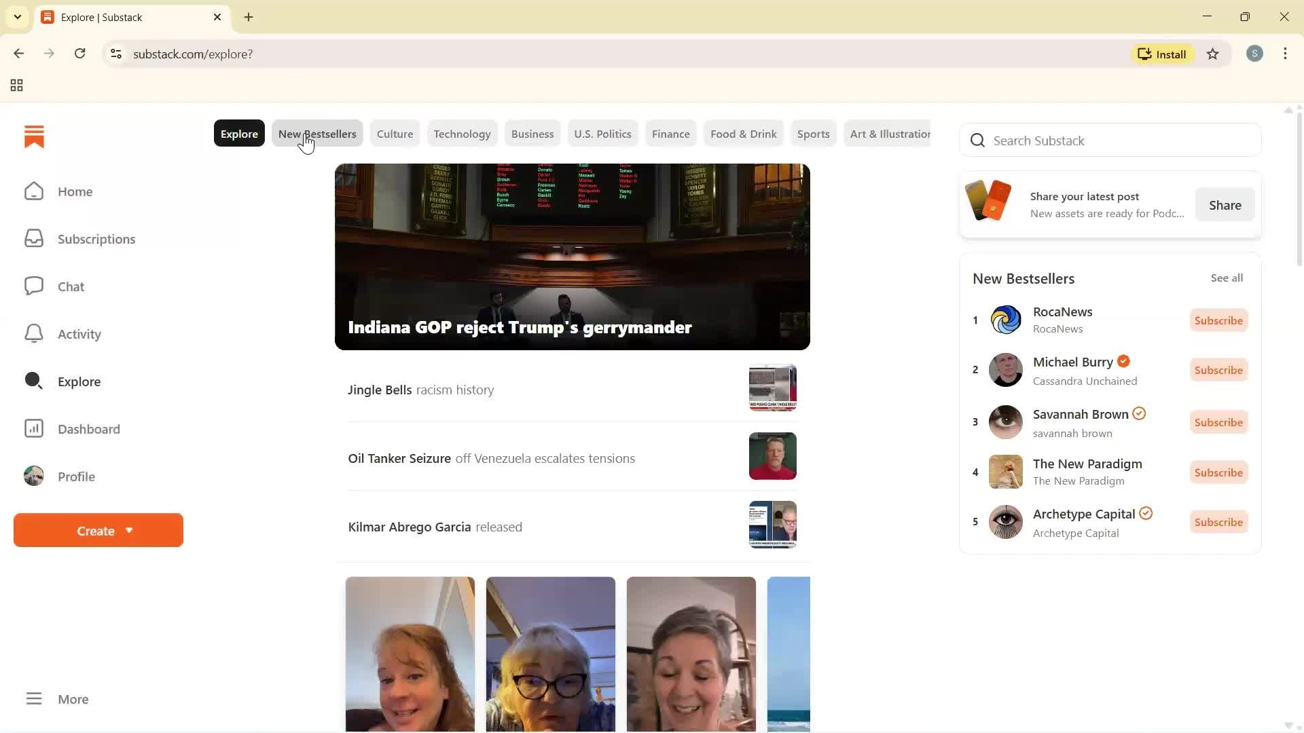The height and width of the screenshot is (733, 1304).
Task: Open the Chrome three-dot menu
Action: [x=1285, y=54]
